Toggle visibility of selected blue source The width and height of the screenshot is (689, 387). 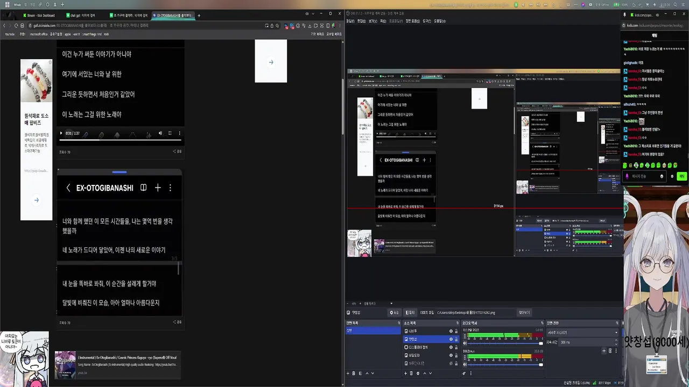451,339
